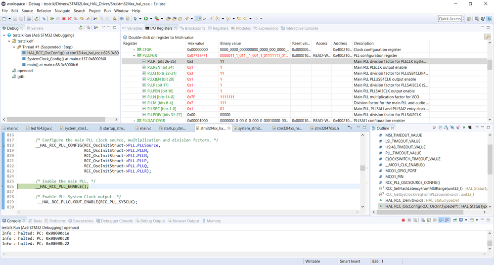Click the red Terminate button in main toolbar
Viewport: 494px width, 265px height.
tap(64, 19)
